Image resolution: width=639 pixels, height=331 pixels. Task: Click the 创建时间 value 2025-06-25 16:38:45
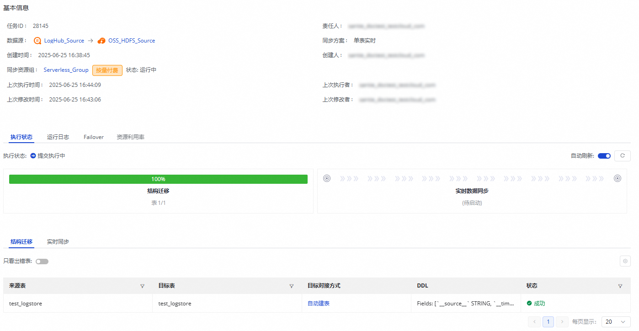64,55
